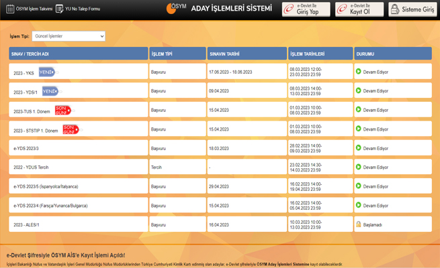440x268 pixels.
Task: Click green status icon in the YDUS Tercih row
Action: (x=358, y=167)
